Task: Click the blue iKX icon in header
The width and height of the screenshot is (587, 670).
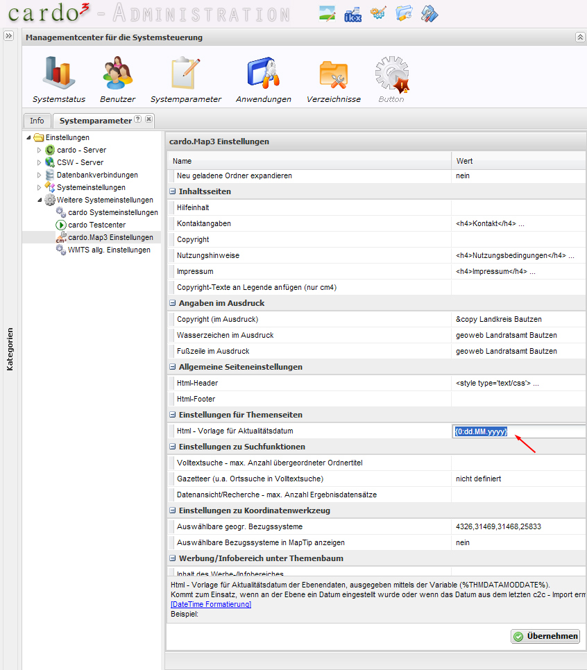Action: [353, 13]
